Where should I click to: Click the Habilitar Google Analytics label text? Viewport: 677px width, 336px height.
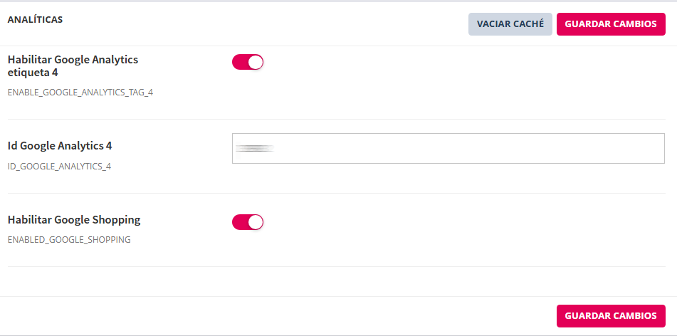[73, 60]
